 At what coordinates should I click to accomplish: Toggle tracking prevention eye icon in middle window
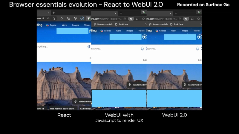pos(131,19)
